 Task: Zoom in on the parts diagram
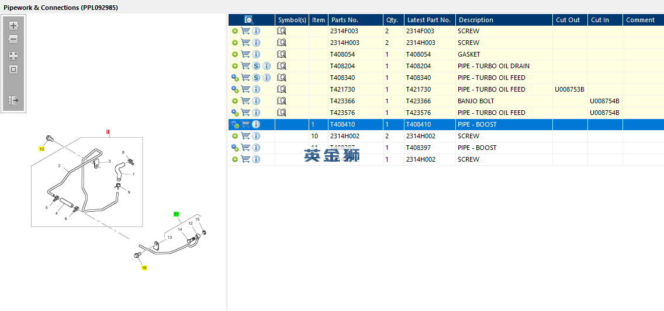point(13,26)
